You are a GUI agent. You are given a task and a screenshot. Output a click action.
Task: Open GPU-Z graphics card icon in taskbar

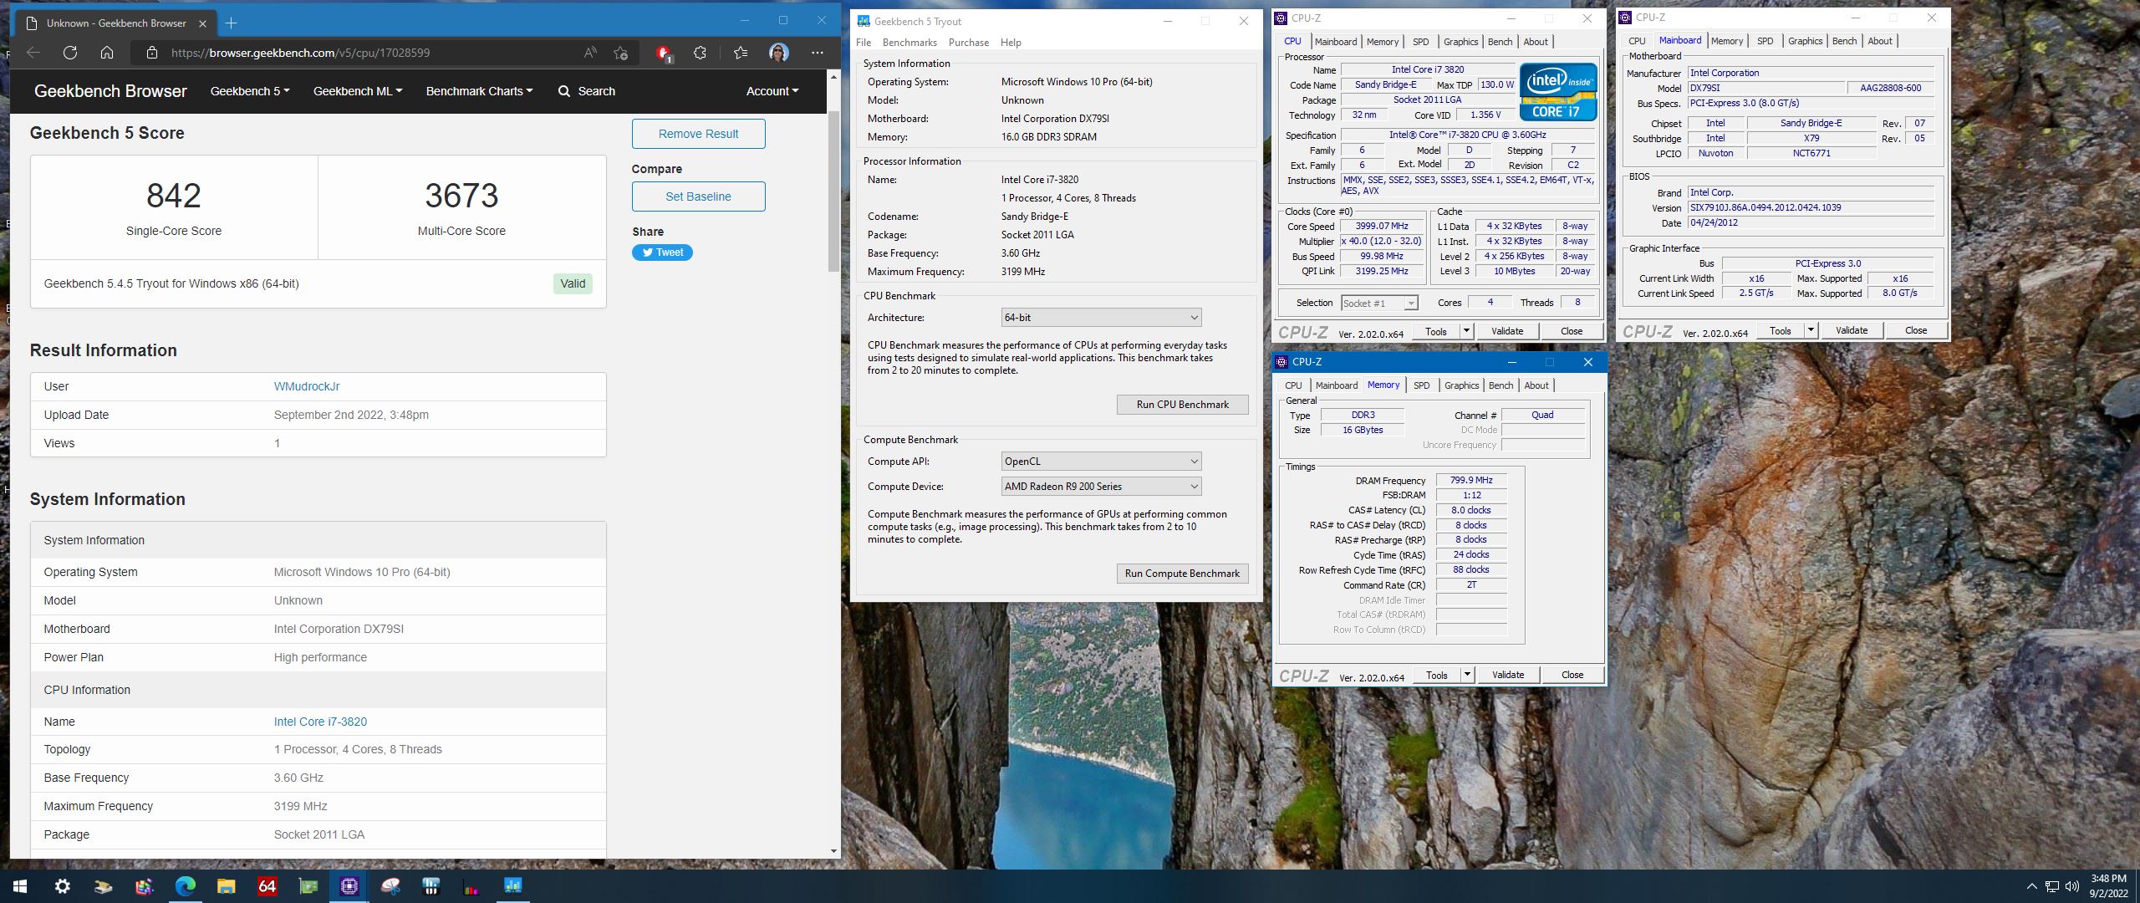tap(308, 886)
